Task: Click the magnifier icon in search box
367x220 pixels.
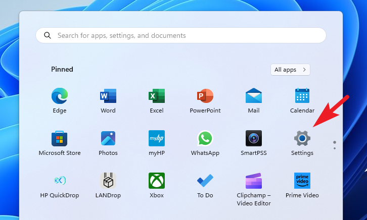Action: coord(48,35)
